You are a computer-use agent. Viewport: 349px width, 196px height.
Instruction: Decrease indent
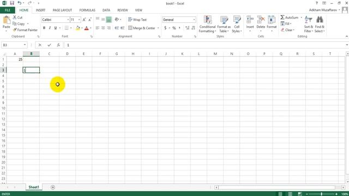(x=117, y=28)
